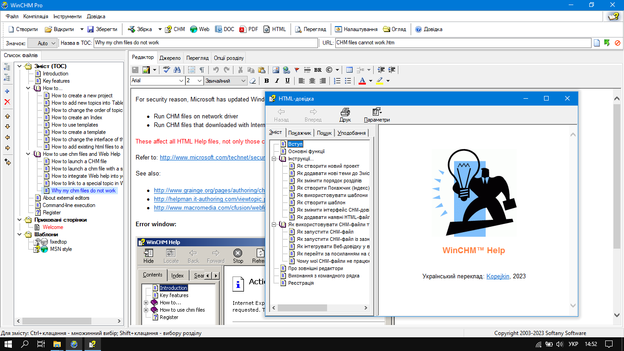Center align the text
The width and height of the screenshot is (624, 351).
(x=312, y=81)
